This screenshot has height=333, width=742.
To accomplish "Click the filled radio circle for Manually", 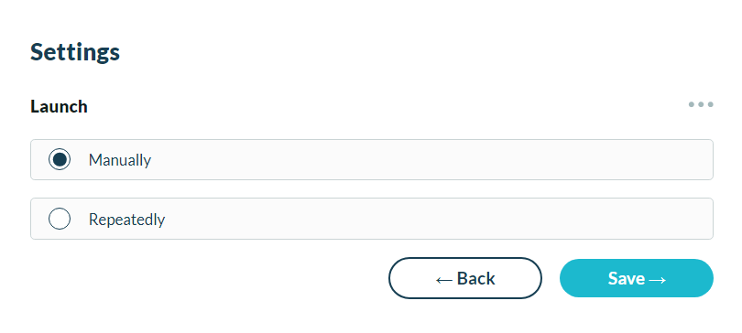I will click(x=60, y=160).
